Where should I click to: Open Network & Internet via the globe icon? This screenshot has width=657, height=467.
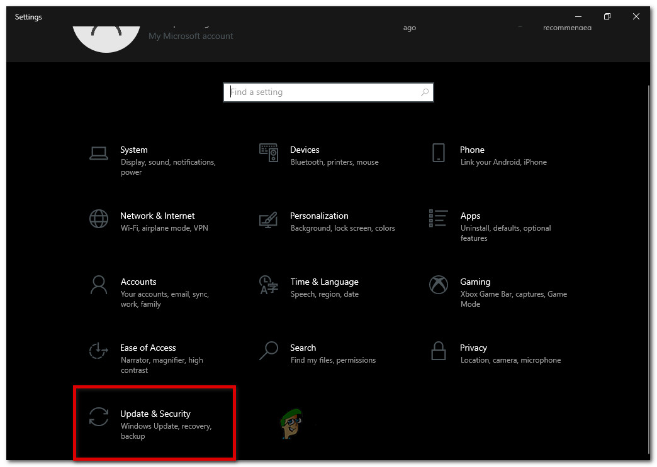click(x=98, y=219)
